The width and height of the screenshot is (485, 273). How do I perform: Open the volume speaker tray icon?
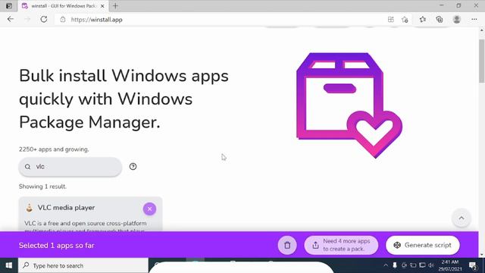point(431,265)
